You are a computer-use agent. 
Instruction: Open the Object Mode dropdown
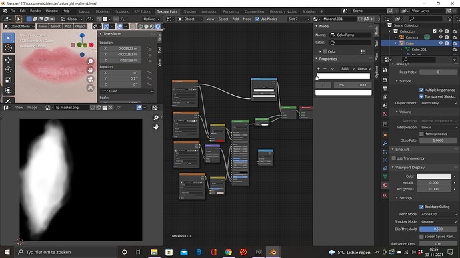19,27
